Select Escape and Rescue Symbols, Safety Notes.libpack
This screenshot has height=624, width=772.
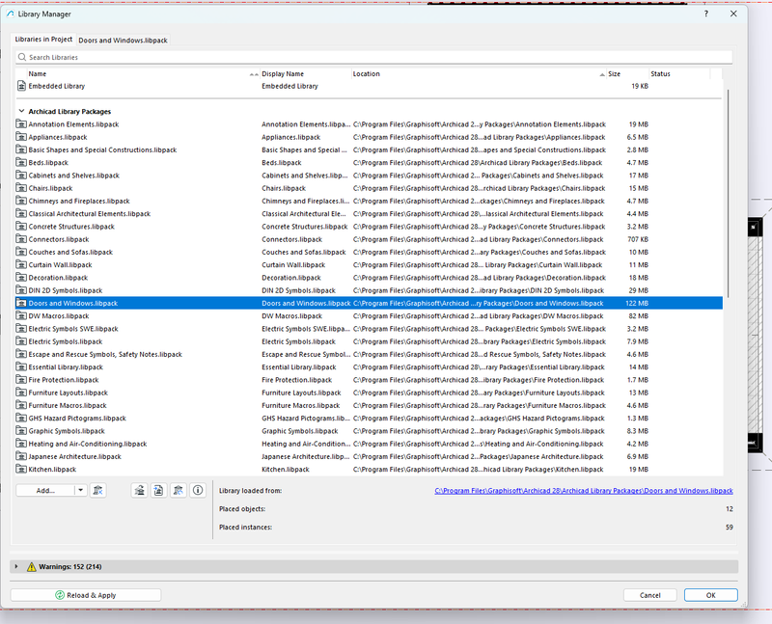370,354
